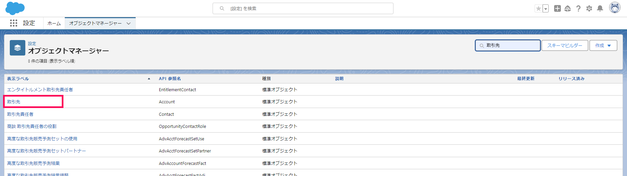Open エンタイトルメント取引先責任者 object

click(x=40, y=90)
